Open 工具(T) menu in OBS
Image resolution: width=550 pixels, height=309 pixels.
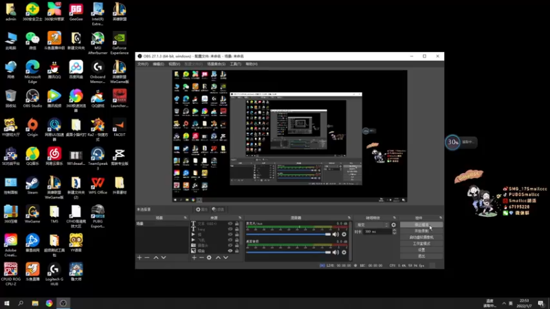235,64
